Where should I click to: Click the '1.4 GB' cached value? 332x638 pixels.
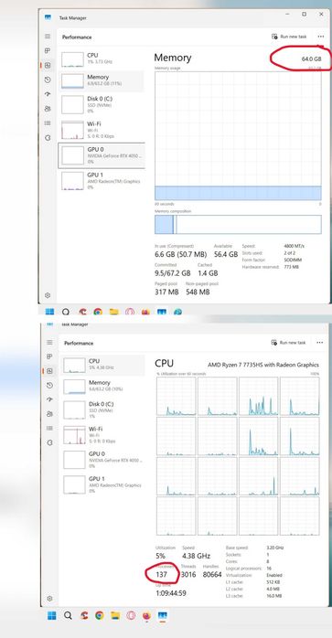pyautogui.click(x=208, y=273)
